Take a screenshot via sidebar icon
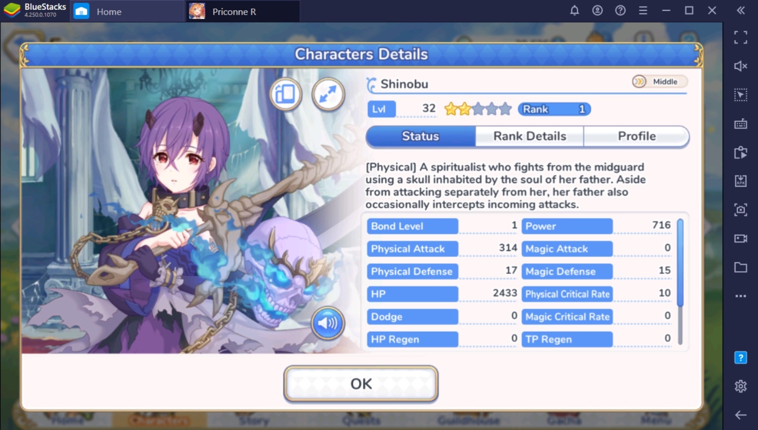758x430 pixels. pos(740,210)
